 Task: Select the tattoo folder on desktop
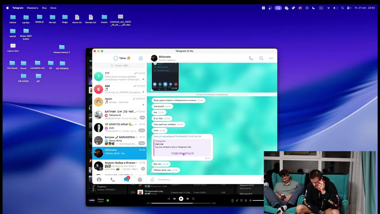13,19
